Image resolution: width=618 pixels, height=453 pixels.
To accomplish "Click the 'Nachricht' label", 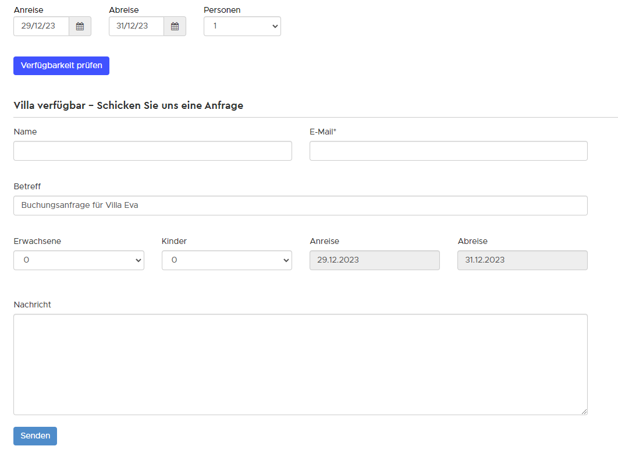I will point(33,305).
